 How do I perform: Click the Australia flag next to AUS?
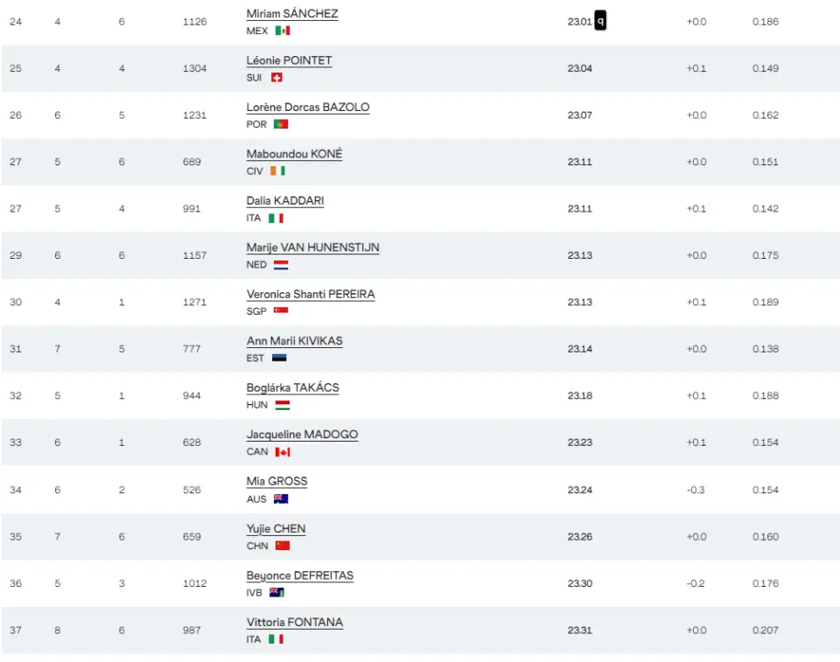pyautogui.click(x=280, y=499)
